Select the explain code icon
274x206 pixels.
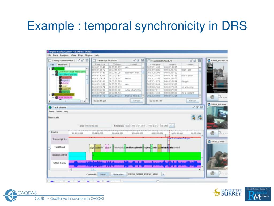(60, 80)
